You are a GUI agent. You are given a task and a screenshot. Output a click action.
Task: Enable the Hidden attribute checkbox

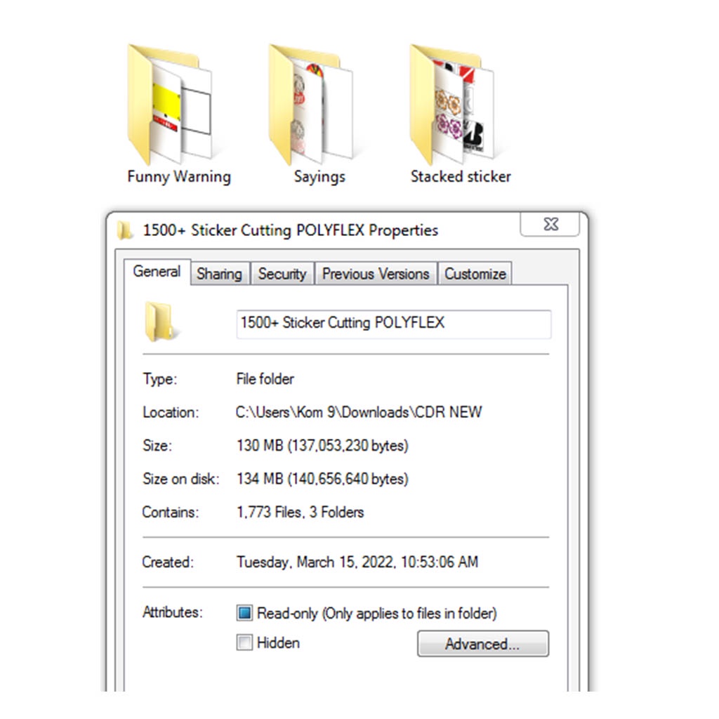[244, 642]
